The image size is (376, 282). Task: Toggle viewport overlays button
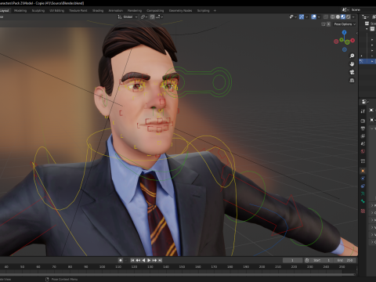(x=314, y=16)
